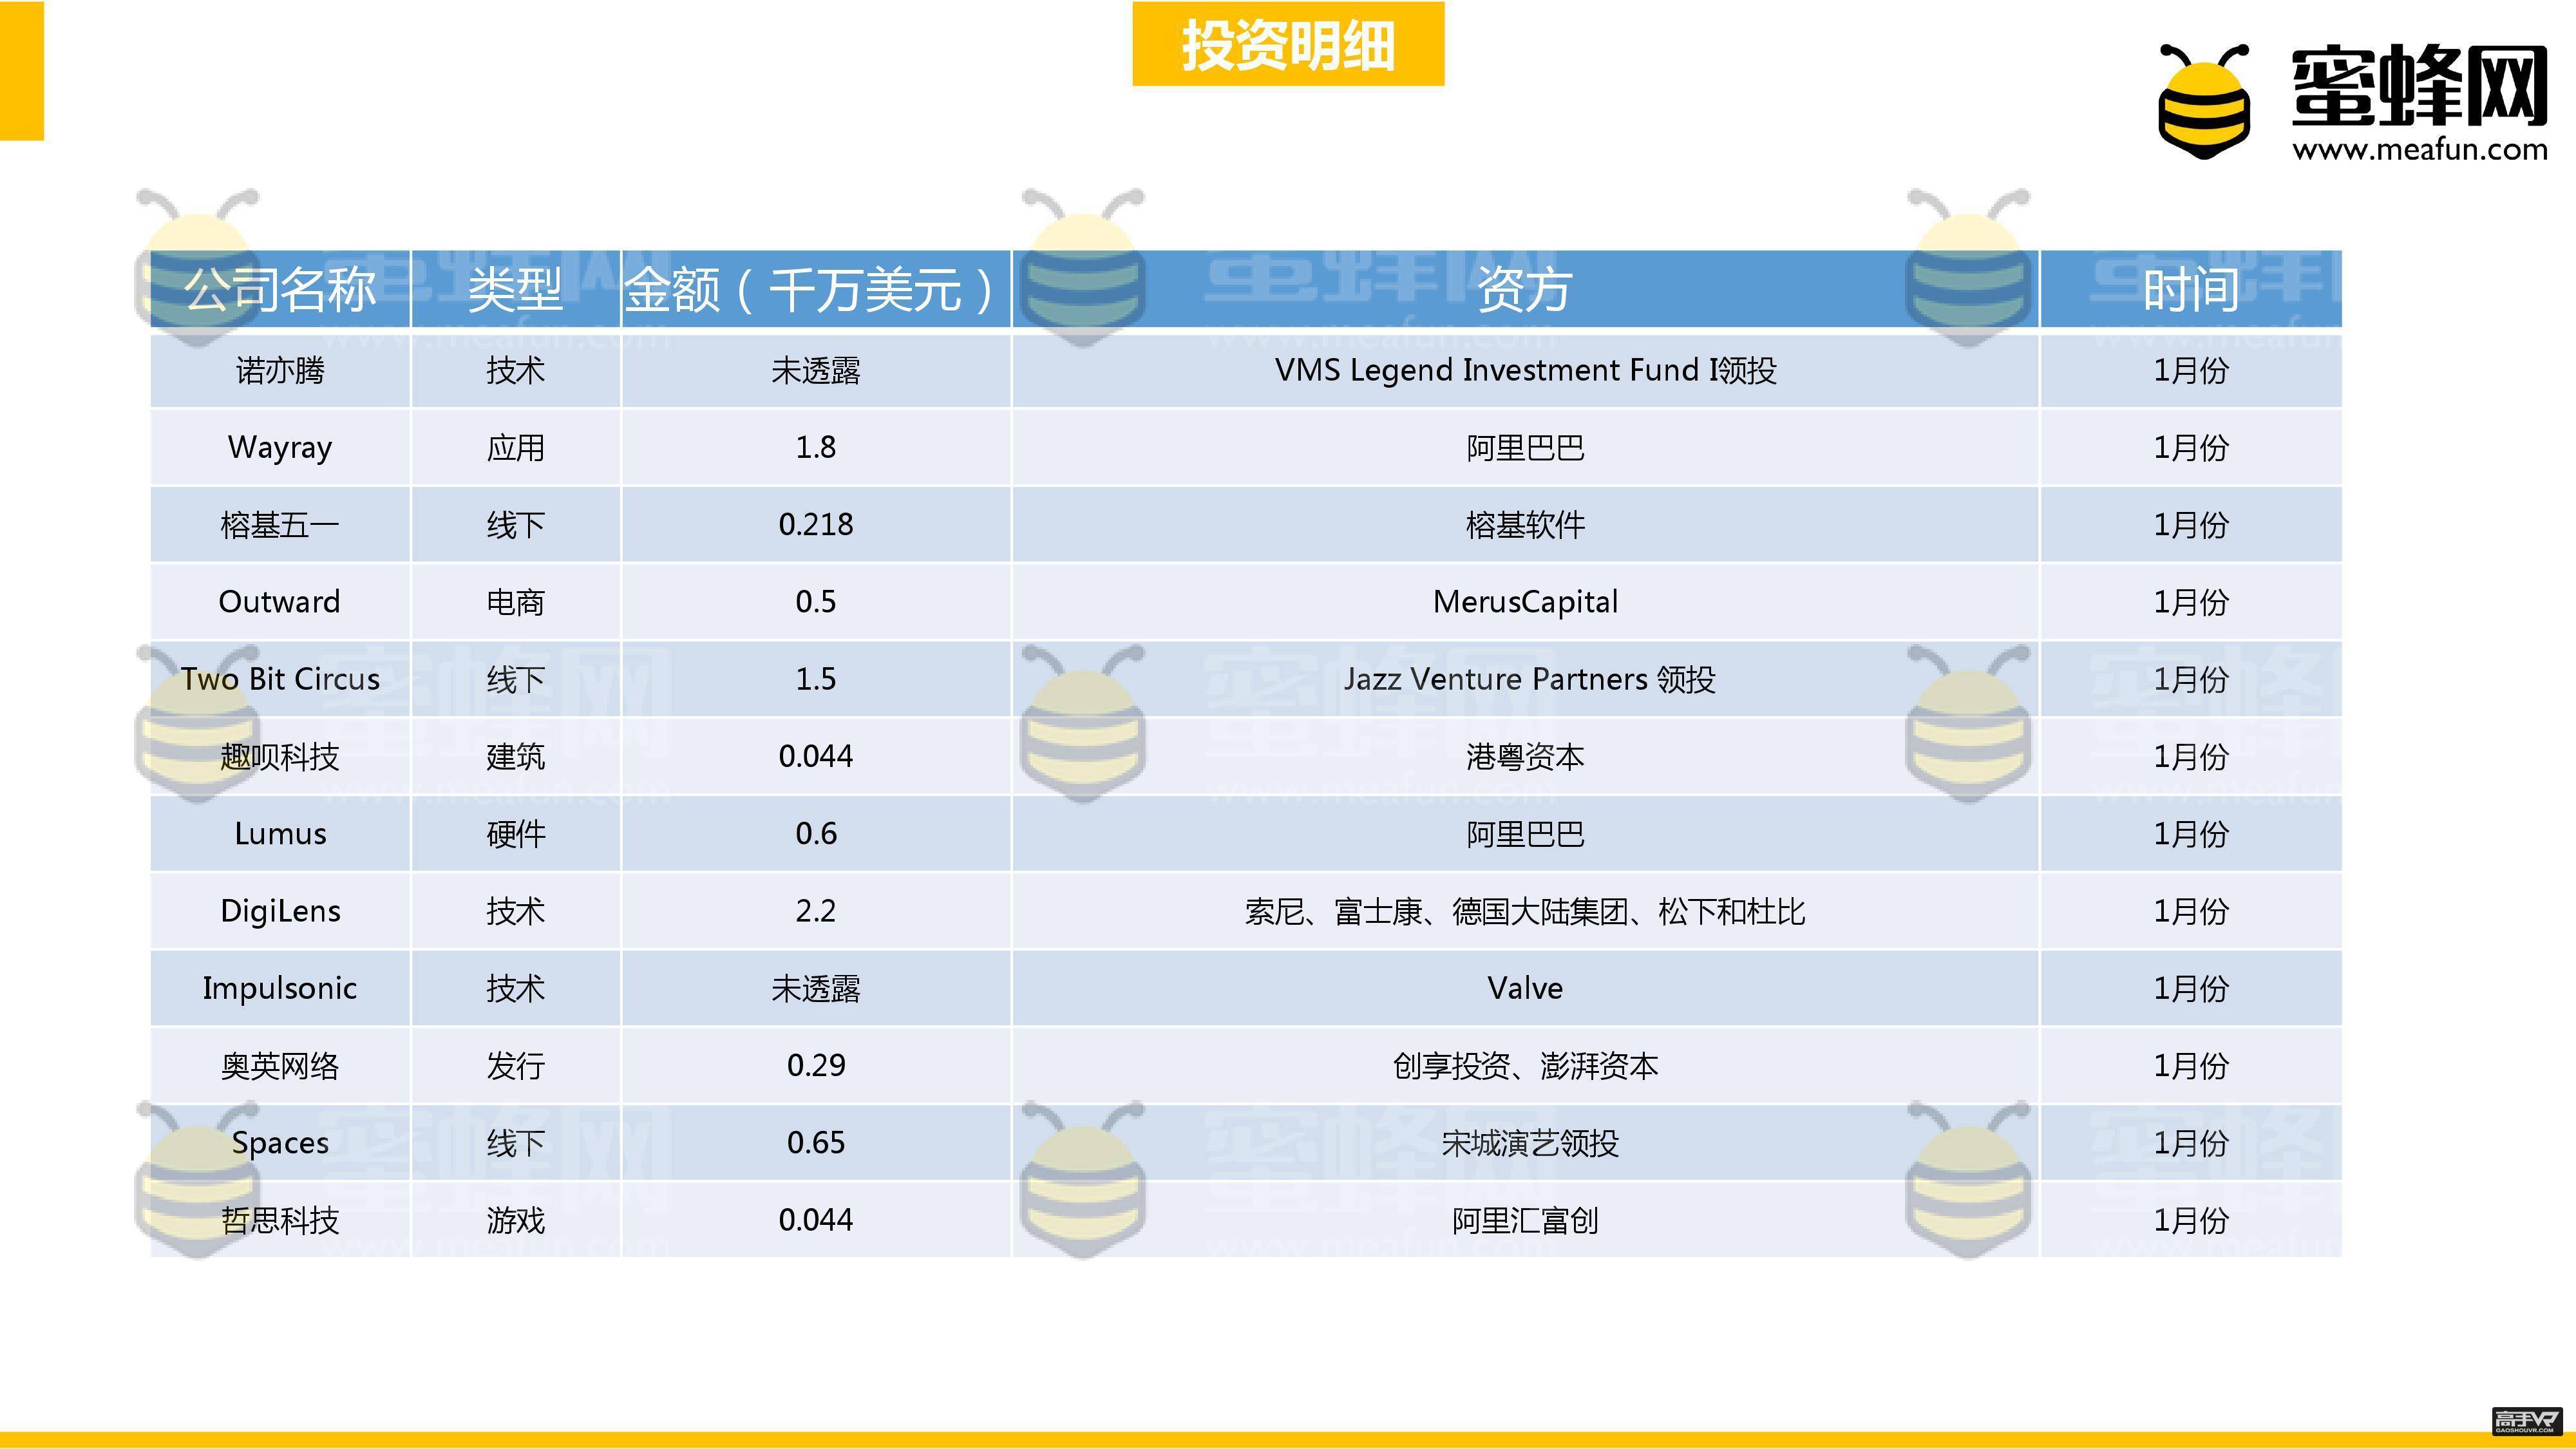Viewport: 2576px width, 1449px height.
Task: Open the www.meafun.com link text
Action: tap(2420, 150)
